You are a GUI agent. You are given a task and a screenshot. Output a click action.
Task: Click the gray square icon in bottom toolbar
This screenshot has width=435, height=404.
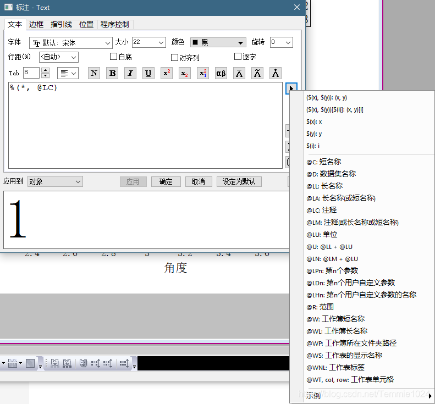click(30, 363)
